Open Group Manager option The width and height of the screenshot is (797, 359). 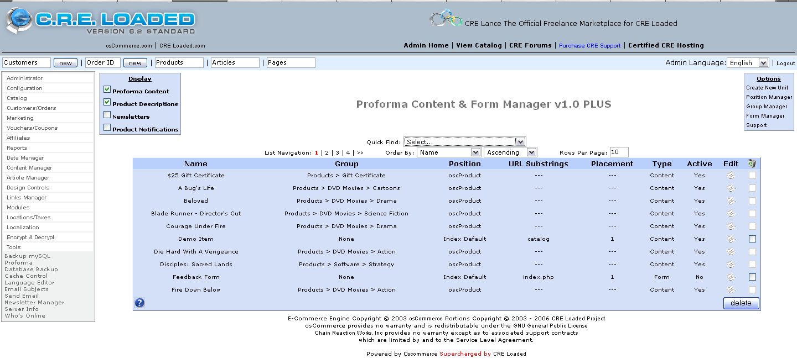[x=767, y=107]
